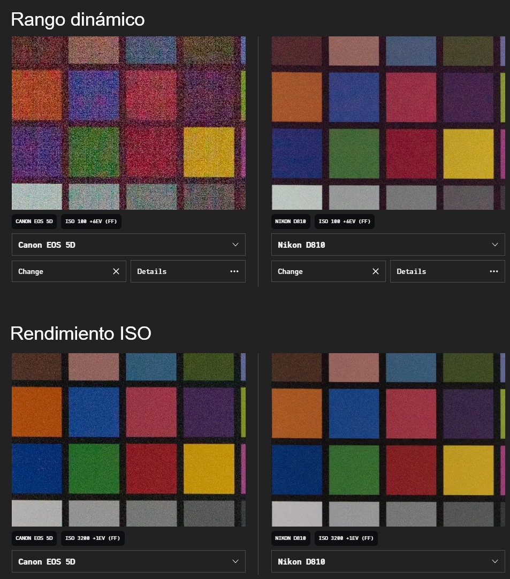Click the "Rango dinámico" heading
The height and width of the screenshot is (579, 510).
(78, 19)
